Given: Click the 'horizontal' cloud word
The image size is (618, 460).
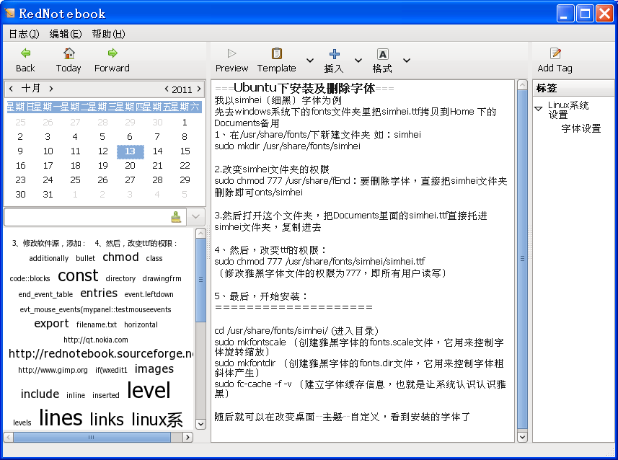Looking at the screenshot, I should pyautogui.click(x=141, y=324).
